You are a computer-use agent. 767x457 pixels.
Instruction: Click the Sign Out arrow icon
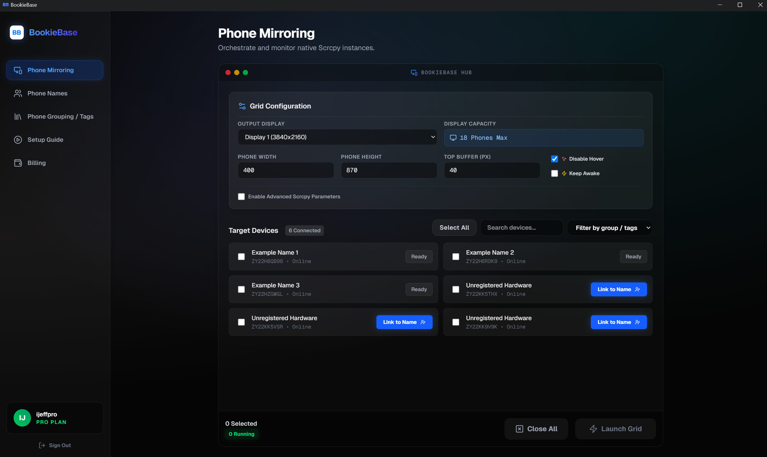click(x=42, y=445)
